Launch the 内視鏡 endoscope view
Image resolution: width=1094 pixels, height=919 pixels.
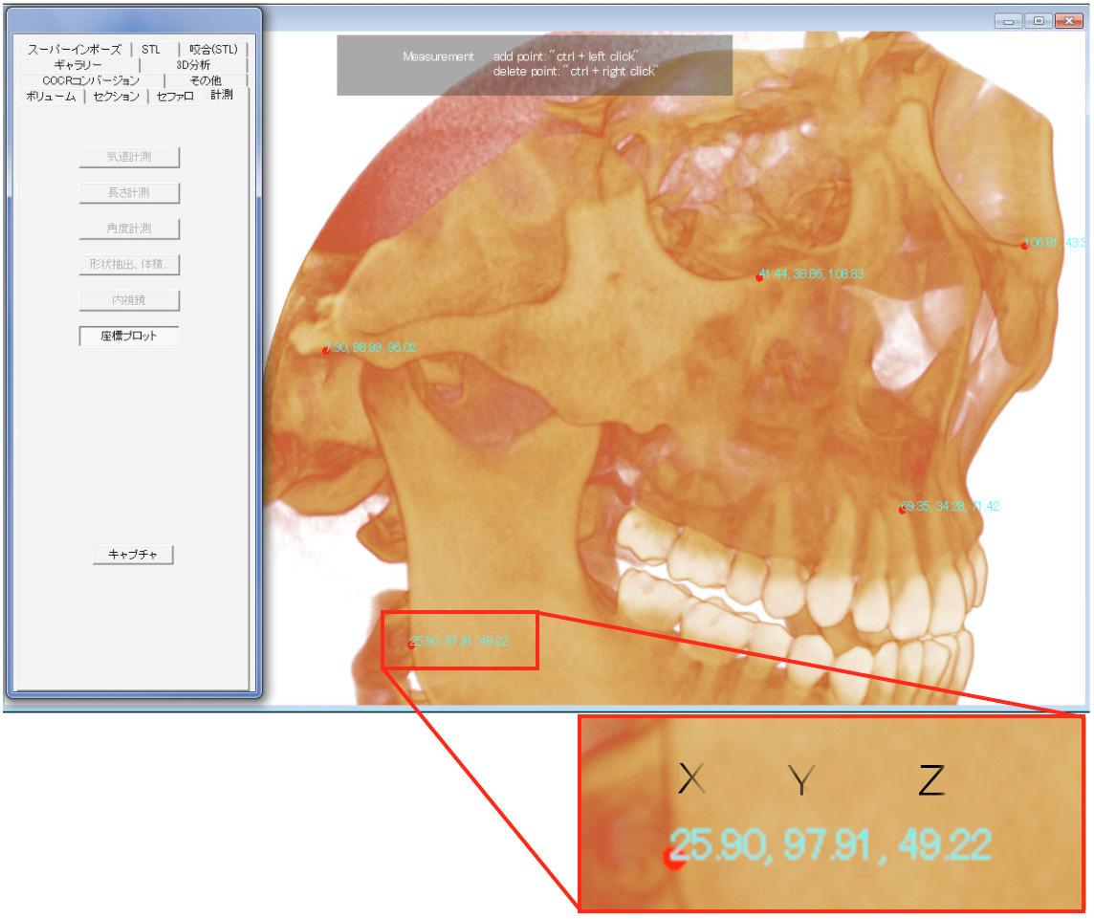(x=129, y=300)
